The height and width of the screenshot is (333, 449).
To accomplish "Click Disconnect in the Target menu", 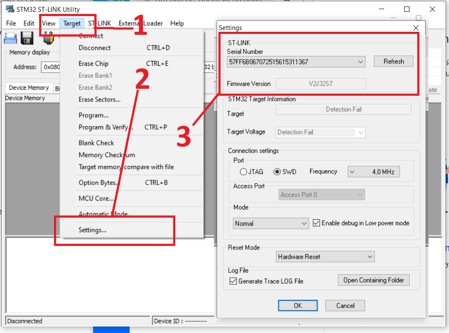I will tap(94, 48).
